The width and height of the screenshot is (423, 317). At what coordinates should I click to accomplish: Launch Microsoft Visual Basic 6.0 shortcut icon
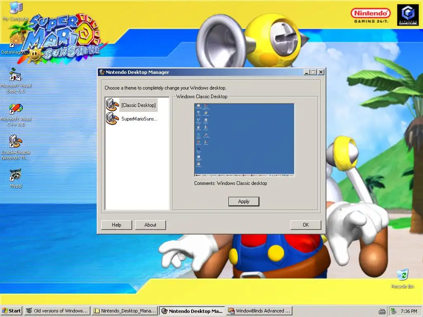tap(15, 74)
